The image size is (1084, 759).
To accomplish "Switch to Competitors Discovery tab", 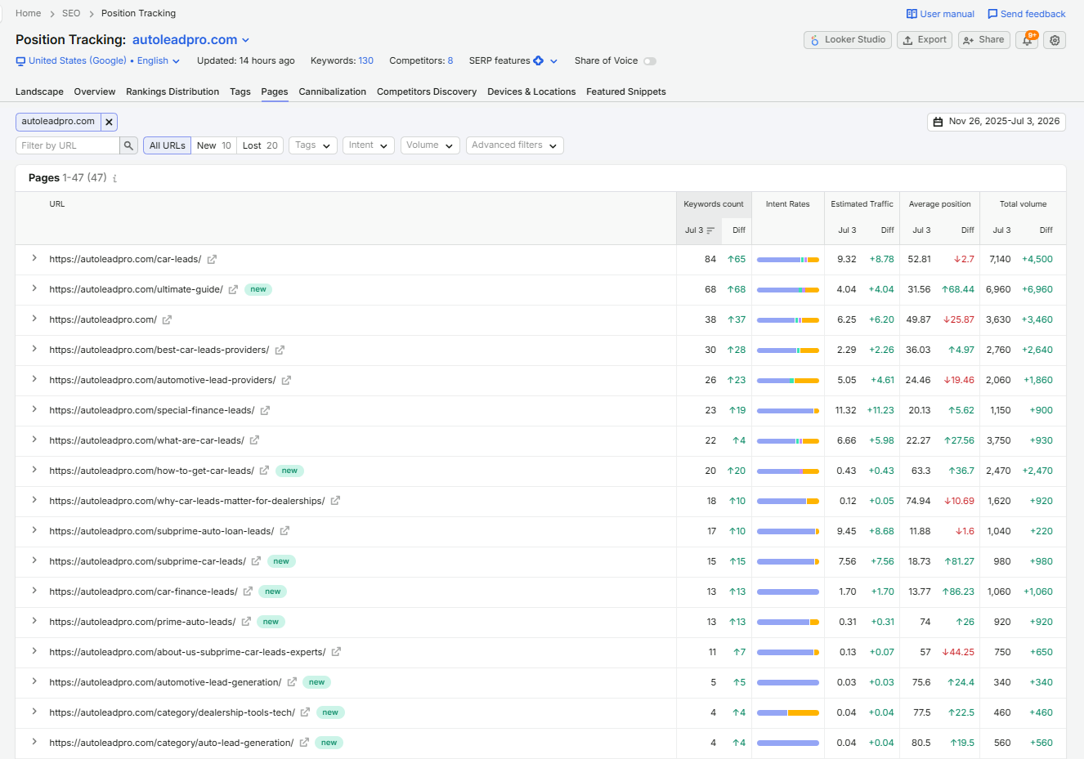I will click(427, 92).
